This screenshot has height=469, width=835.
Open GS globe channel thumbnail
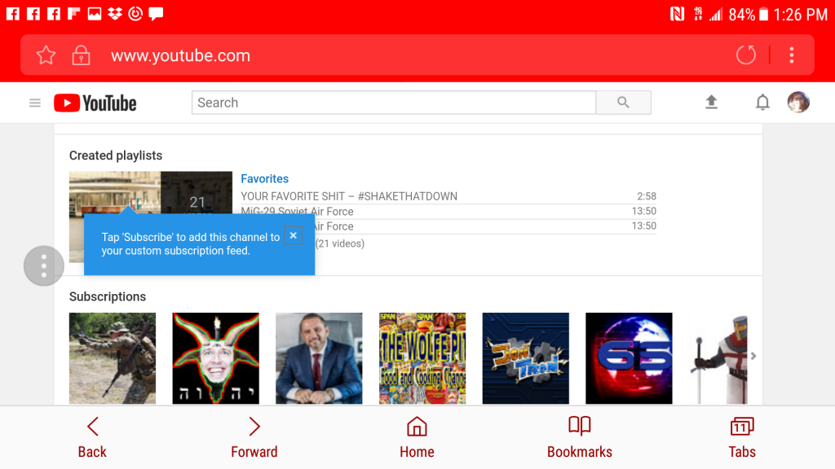coord(629,358)
